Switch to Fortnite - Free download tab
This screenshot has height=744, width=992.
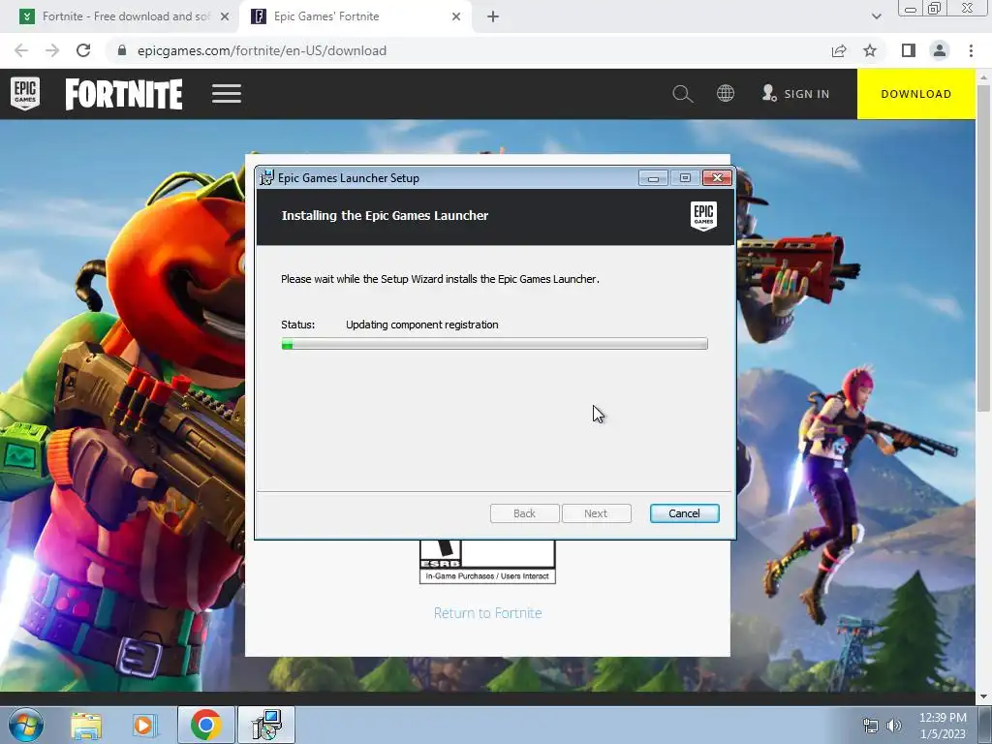tap(125, 16)
